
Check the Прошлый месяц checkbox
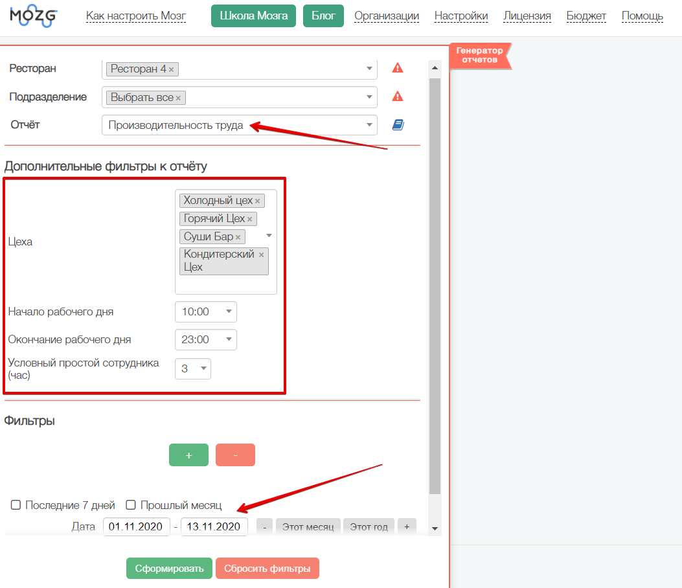[x=131, y=505]
